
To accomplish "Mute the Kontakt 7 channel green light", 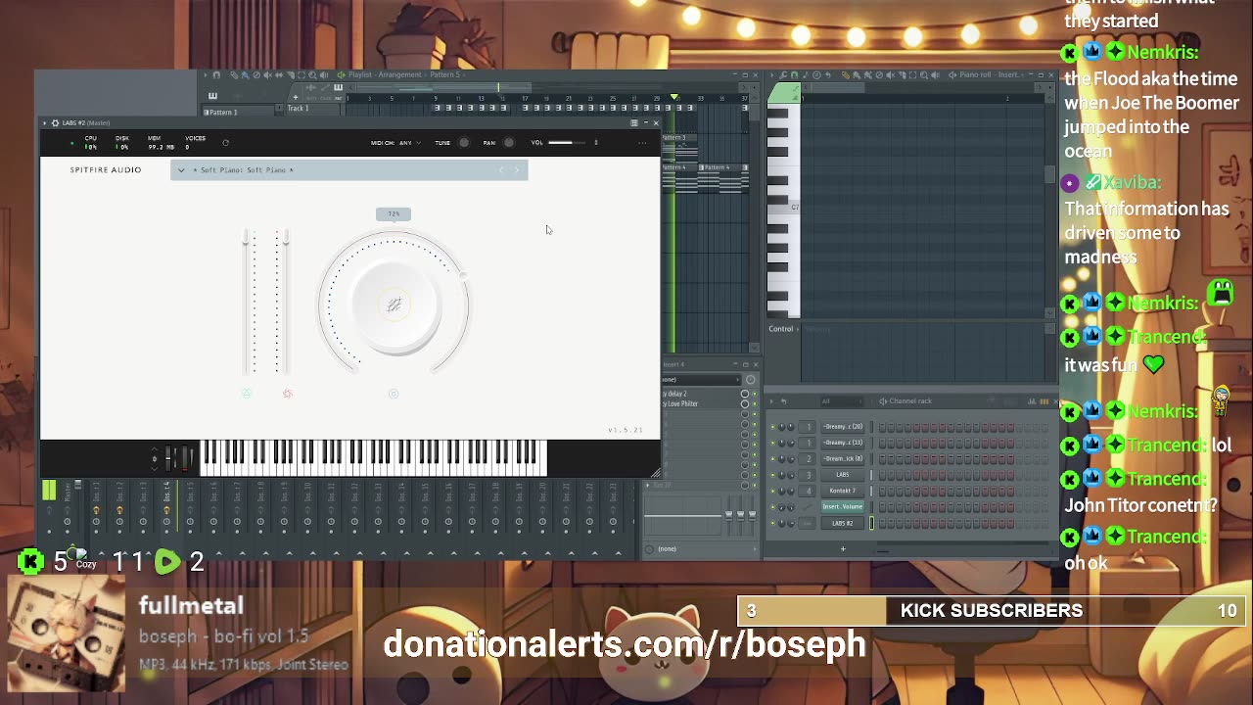I will coord(772,491).
